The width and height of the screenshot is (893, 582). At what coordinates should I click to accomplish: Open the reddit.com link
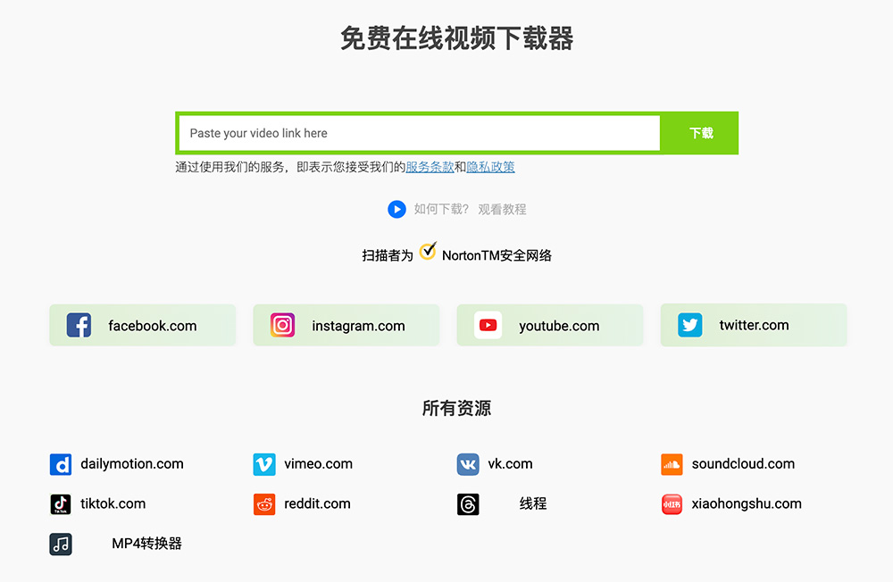point(317,503)
